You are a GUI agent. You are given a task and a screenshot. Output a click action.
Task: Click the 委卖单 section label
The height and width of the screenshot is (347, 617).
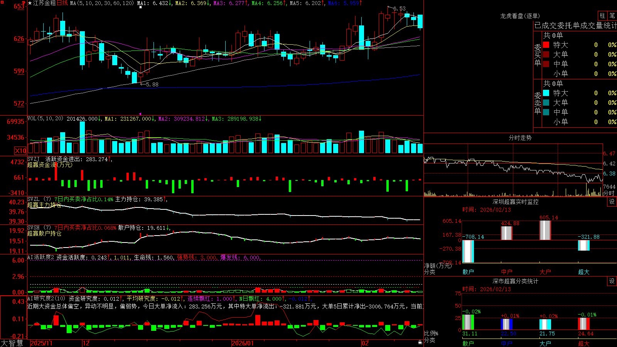coord(538,103)
